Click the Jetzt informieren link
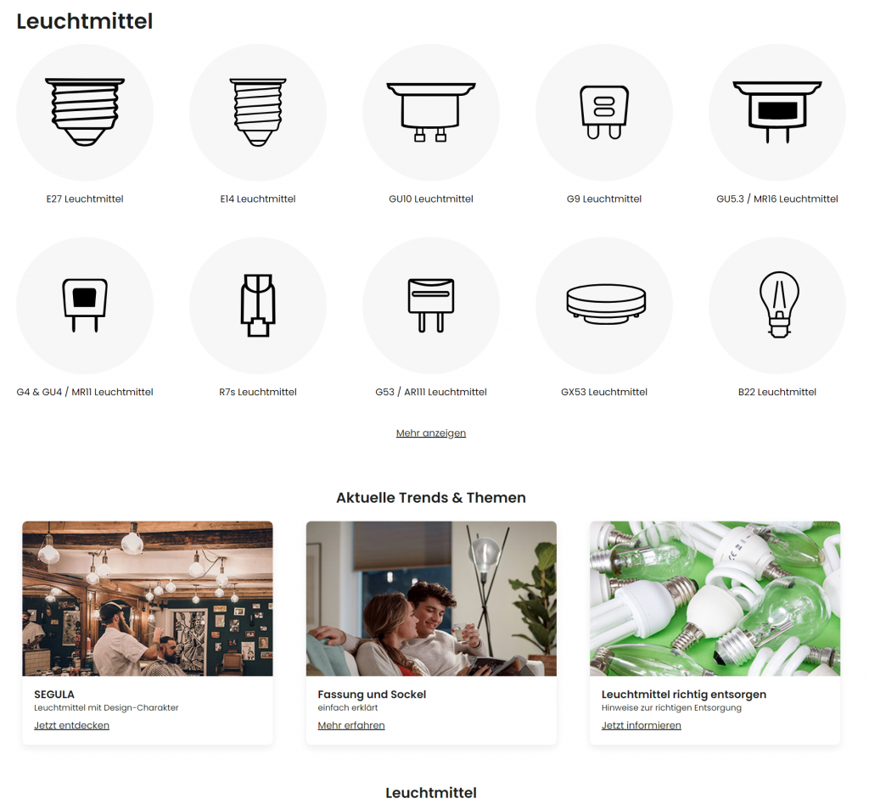 [x=642, y=725]
